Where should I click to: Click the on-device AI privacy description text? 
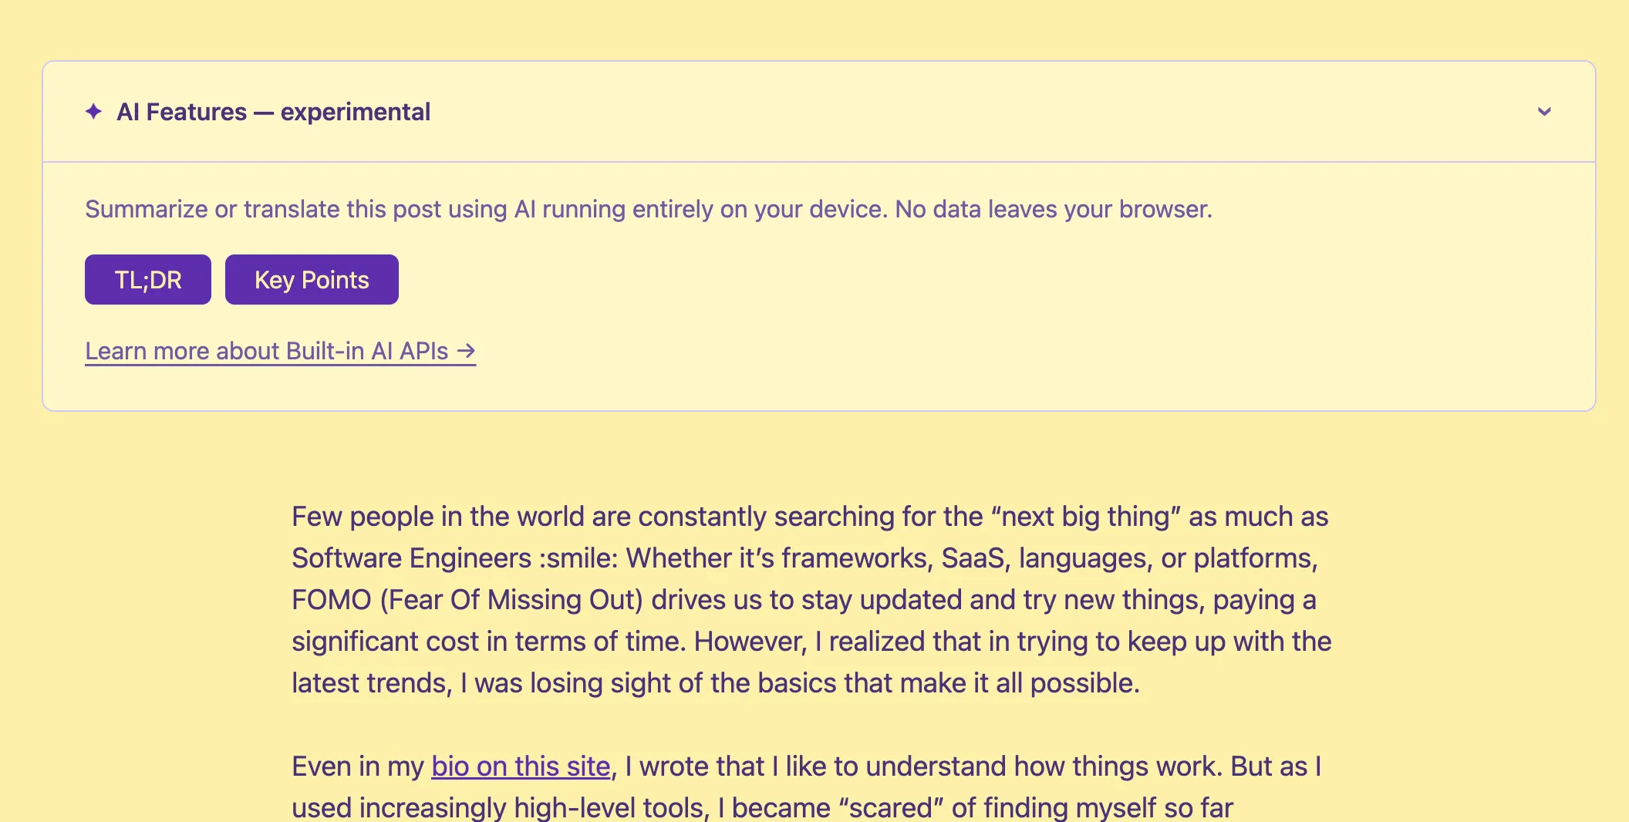click(649, 209)
